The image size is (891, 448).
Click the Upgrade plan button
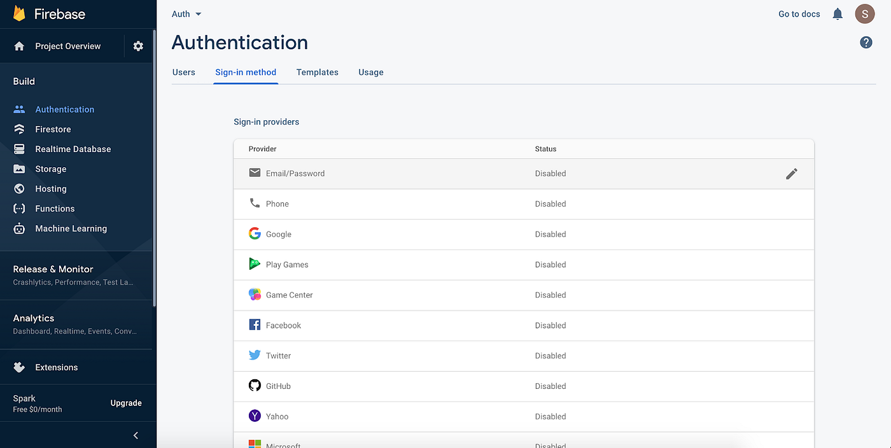(x=126, y=403)
